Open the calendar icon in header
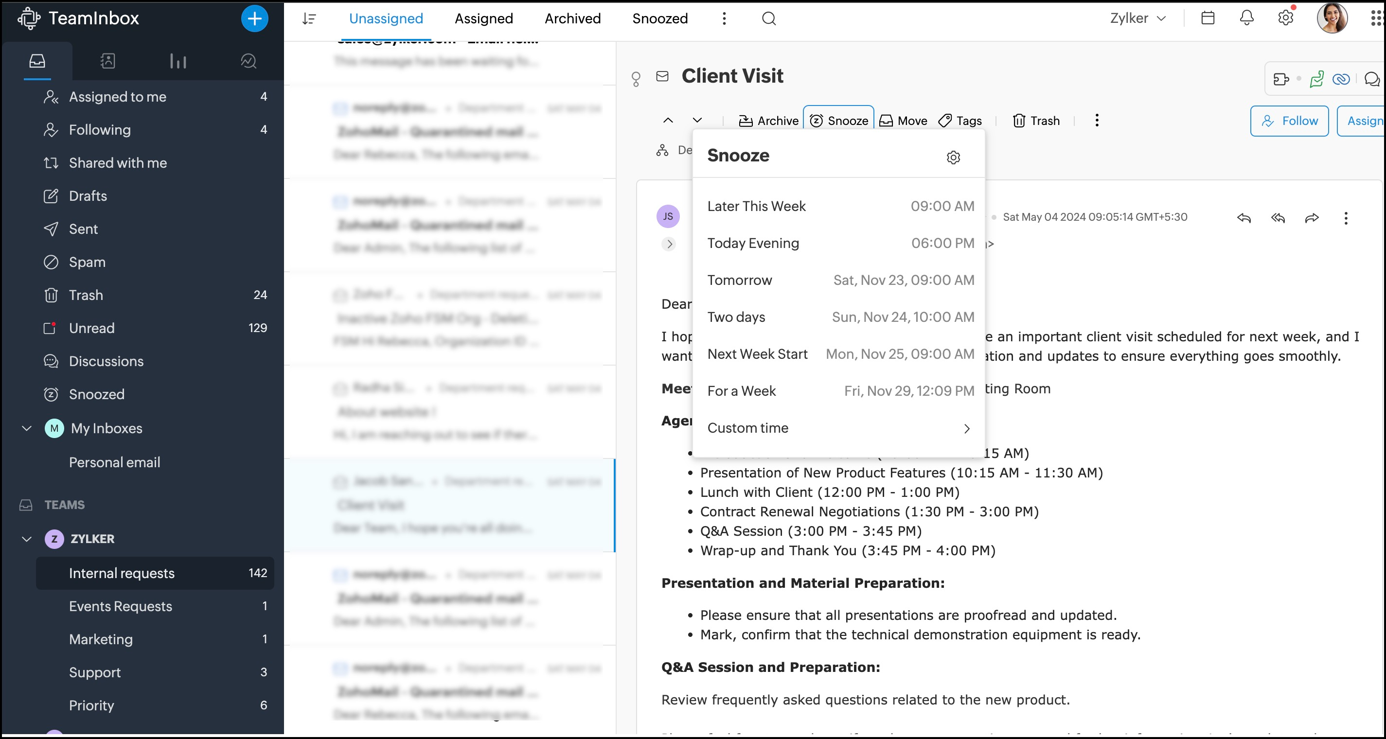Viewport: 1386px width, 739px height. point(1208,18)
